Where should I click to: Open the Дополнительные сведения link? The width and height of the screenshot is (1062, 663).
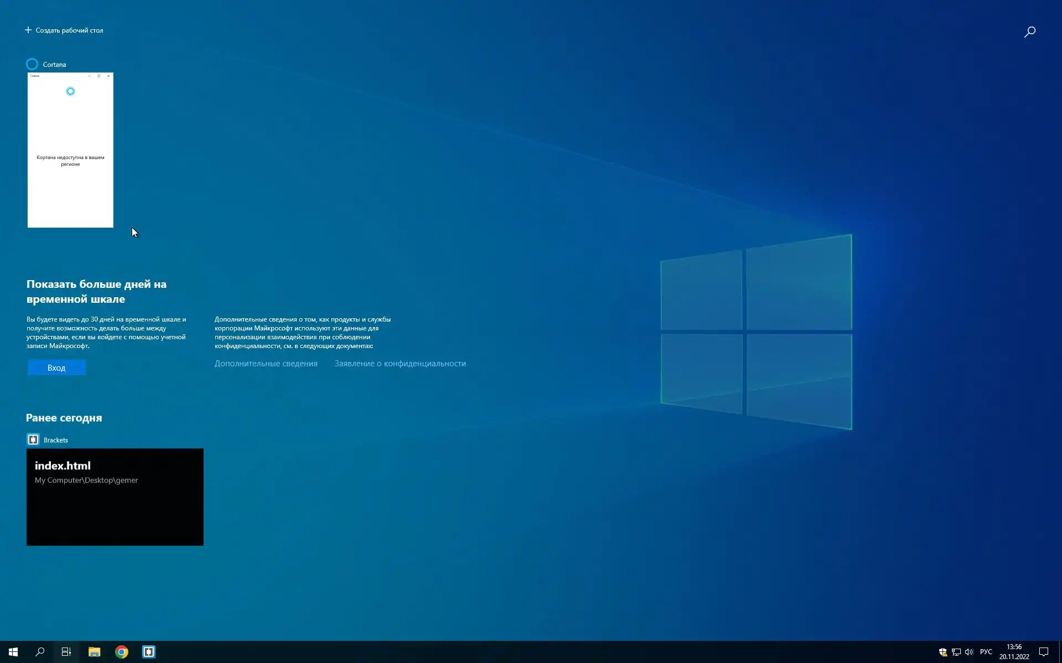[x=266, y=364]
